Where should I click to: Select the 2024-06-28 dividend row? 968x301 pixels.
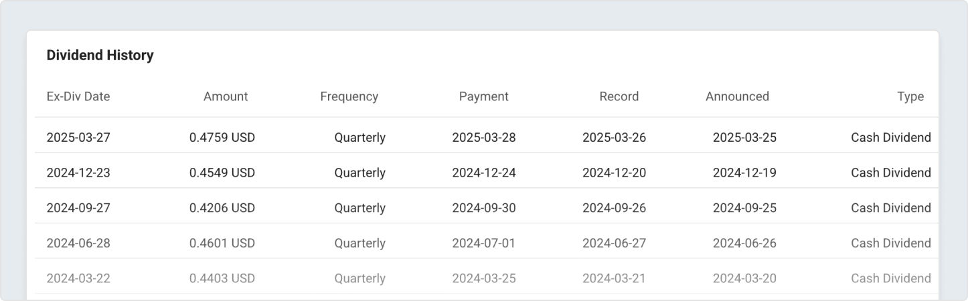[x=78, y=243]
